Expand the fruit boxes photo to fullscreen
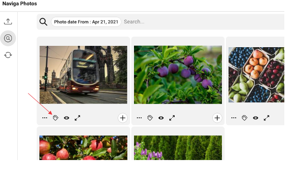Viewport: 287px width, 179px height. point(267,118)
